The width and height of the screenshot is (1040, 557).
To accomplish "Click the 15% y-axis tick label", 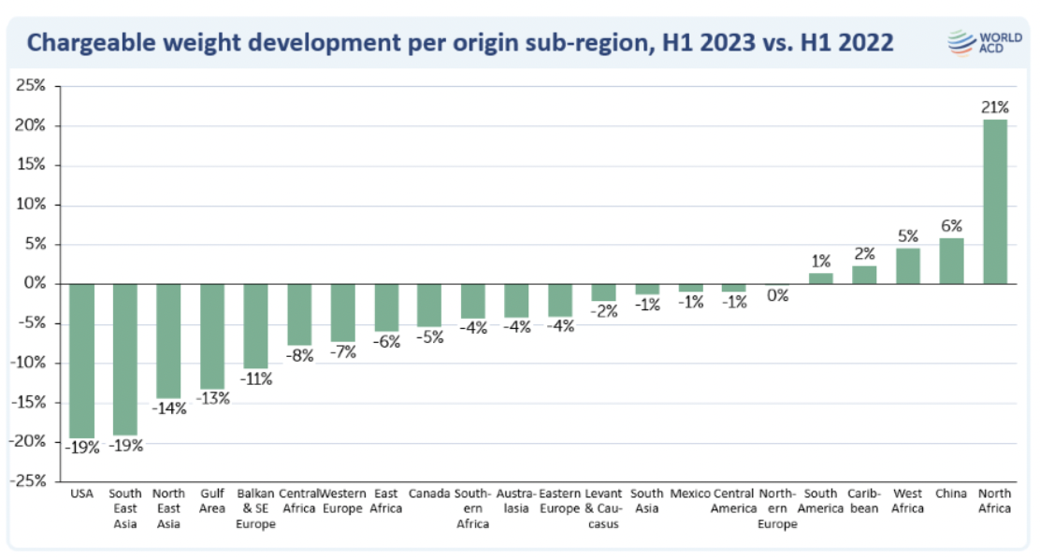I will pyautogui.click(x=31, y=164).
